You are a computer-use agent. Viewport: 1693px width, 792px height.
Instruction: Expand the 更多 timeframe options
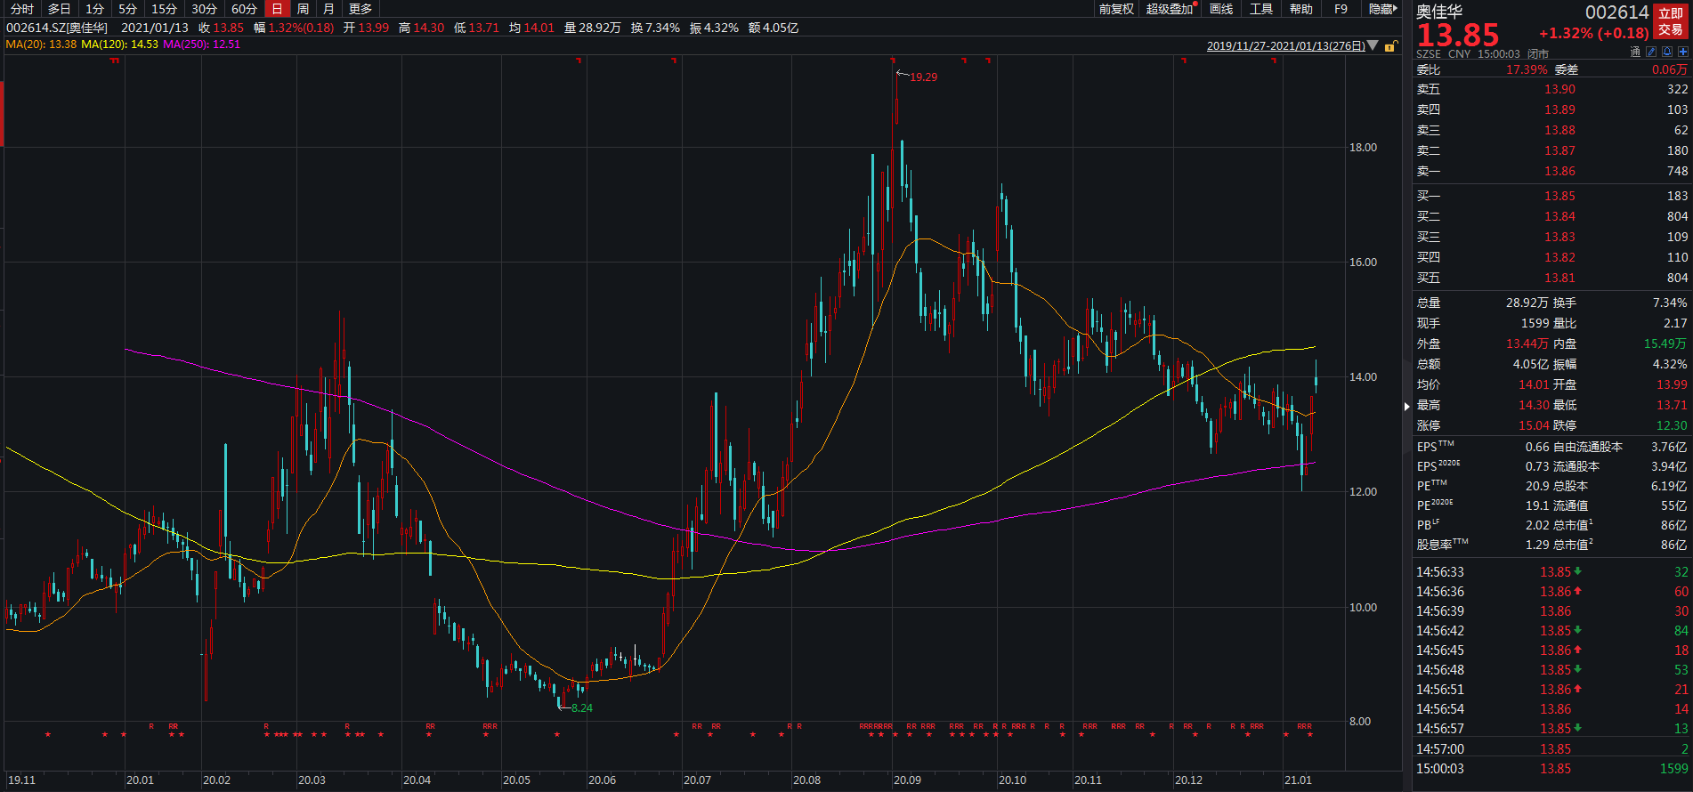tap(360, 9)
